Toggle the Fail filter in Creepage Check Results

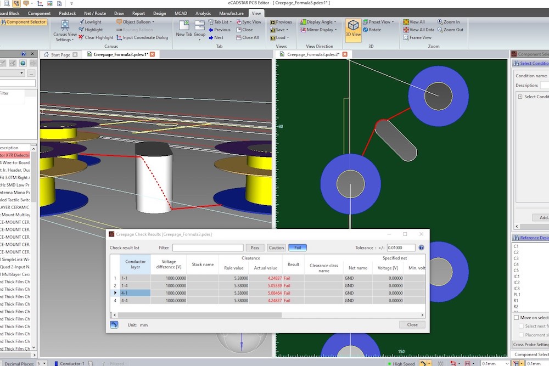point(297,247)
